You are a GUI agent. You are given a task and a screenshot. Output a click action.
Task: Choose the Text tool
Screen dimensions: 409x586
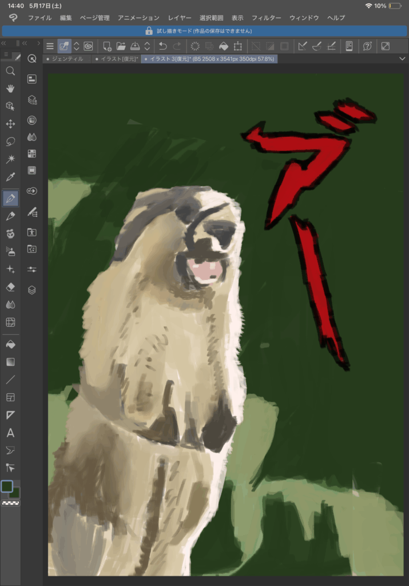(10, 433)
